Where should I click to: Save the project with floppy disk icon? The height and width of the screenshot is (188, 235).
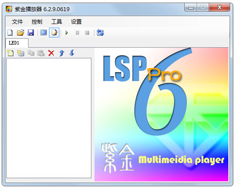click(x=31, y=33)
